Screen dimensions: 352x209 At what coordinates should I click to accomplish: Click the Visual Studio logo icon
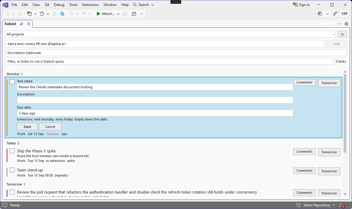(x=5, y=5)
